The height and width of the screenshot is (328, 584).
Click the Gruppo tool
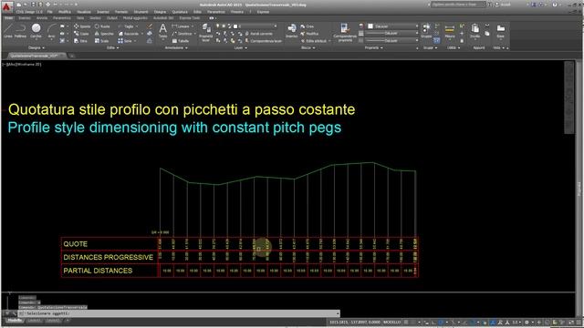click(426, 31)
